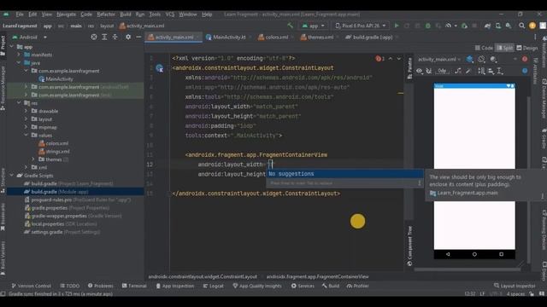Open the app run configuration dropdown

point(314,26)
